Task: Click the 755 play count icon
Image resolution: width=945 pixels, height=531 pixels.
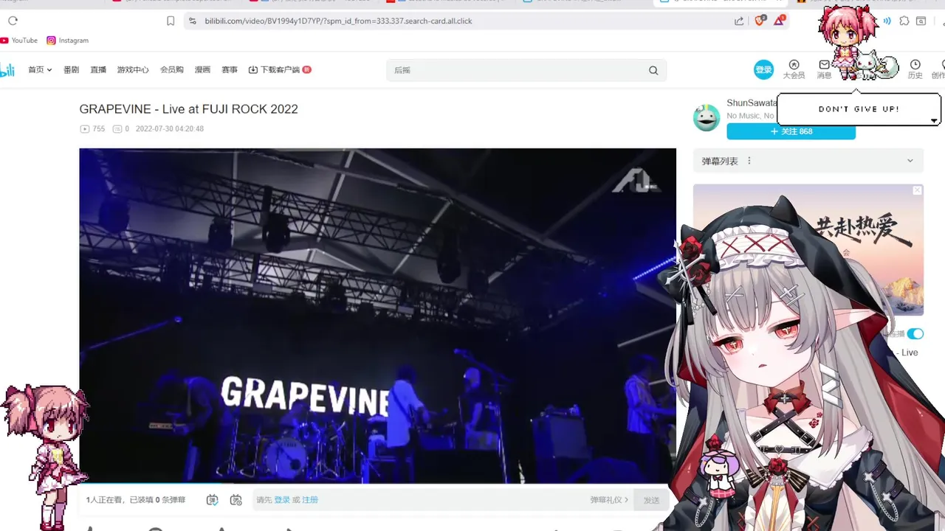Action: [x=85, y=129]
